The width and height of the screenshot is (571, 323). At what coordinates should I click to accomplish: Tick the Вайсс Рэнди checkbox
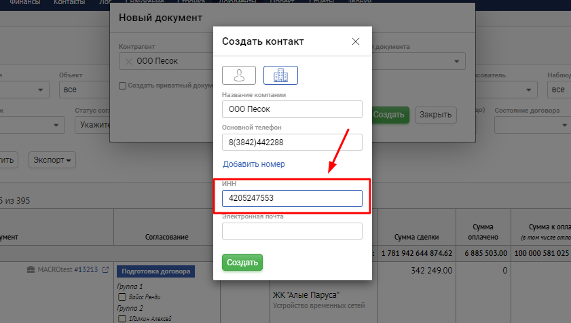coord(122,297)
